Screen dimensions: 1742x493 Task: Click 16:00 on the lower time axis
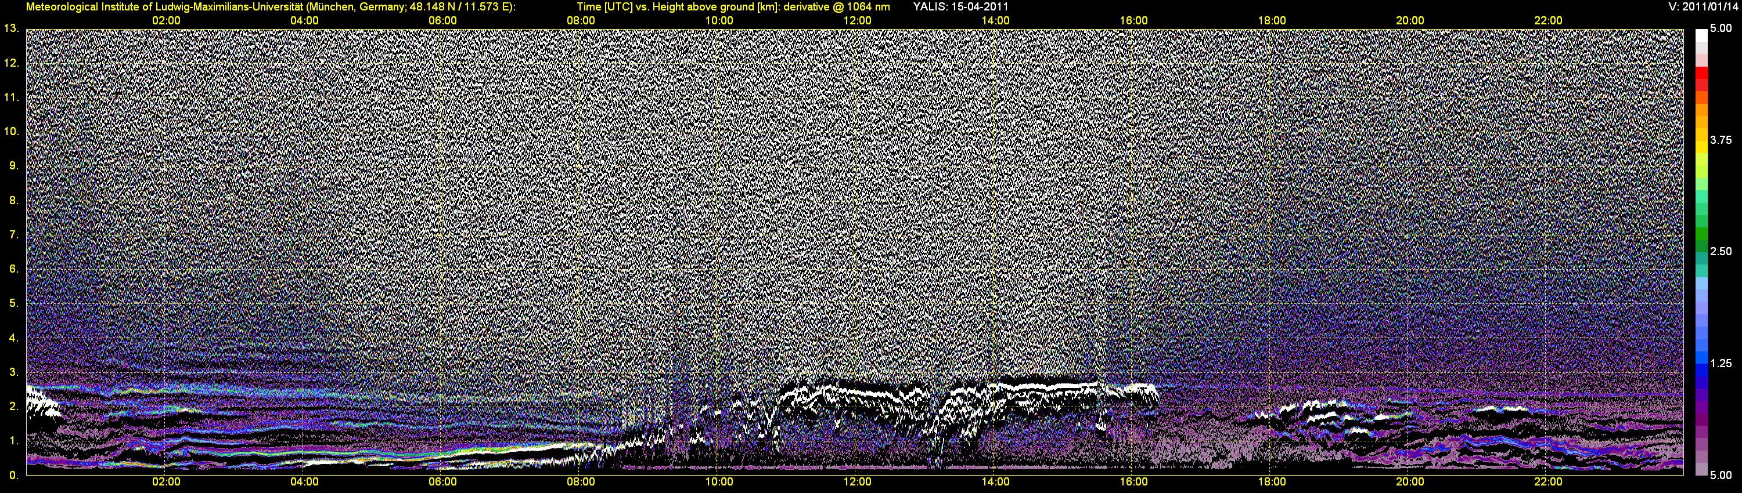point(1133,481)
